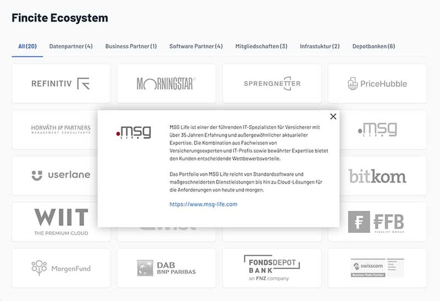This screenshot has width=440, height=301.
Task: Open the Fondsdepot Bank card
Action: tap(272, 268)
